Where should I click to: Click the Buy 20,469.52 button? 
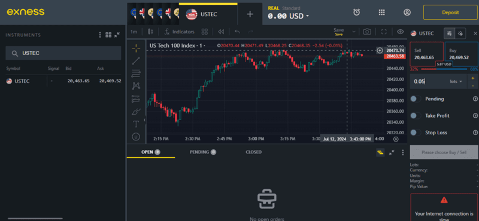[x=461, y=54]
